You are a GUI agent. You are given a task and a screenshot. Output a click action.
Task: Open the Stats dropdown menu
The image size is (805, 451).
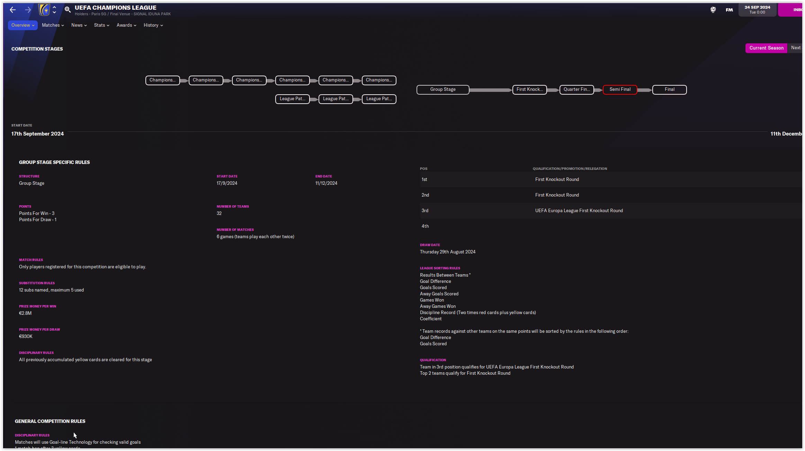101,25
